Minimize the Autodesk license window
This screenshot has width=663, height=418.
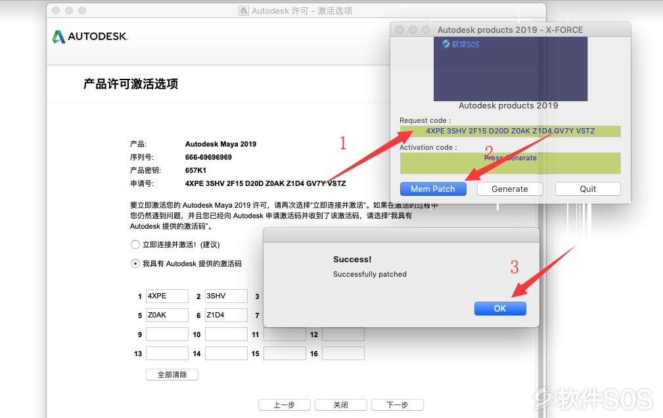click(x=69, y=10)
